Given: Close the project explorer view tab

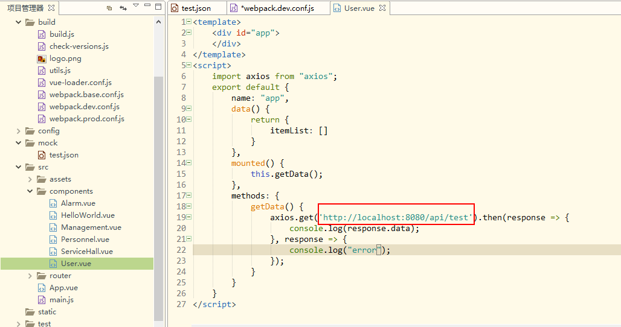Looking at the screenshot, I should 51,7.
